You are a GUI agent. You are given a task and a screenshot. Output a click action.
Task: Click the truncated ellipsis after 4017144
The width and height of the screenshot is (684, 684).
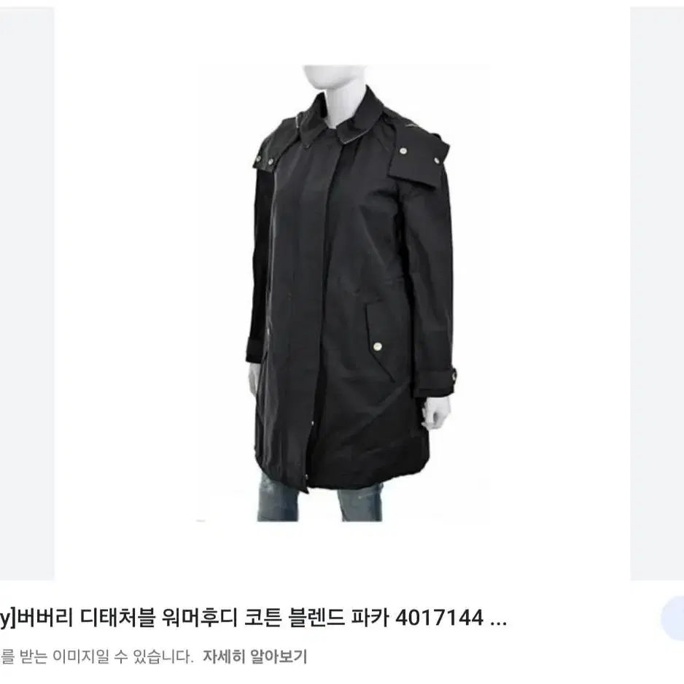(499, 618)
